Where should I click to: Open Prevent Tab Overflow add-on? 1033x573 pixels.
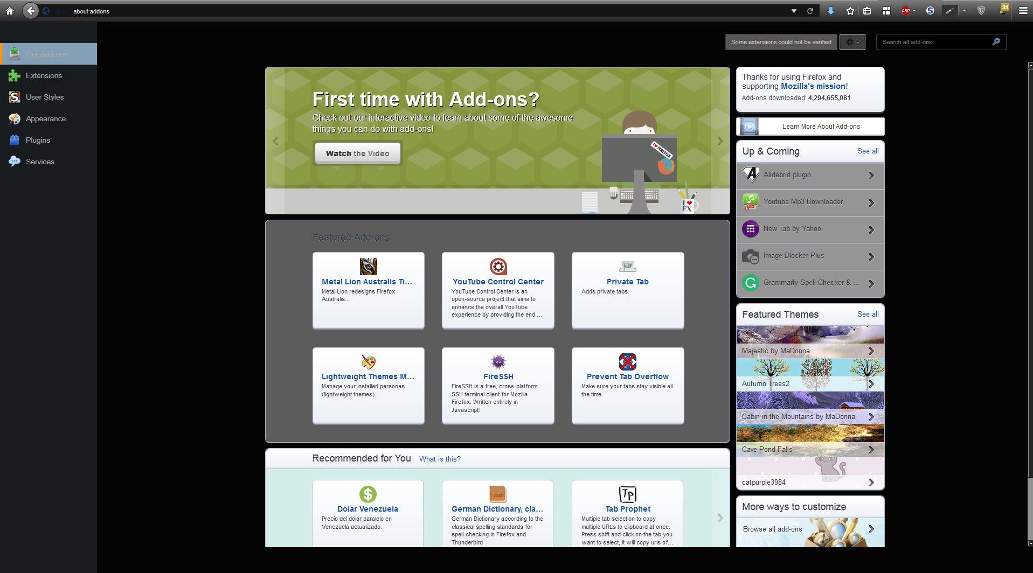[628, 386]
